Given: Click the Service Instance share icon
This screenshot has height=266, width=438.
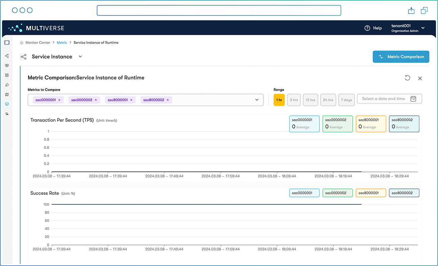Looking at the screenshot, I should [23, 57].
